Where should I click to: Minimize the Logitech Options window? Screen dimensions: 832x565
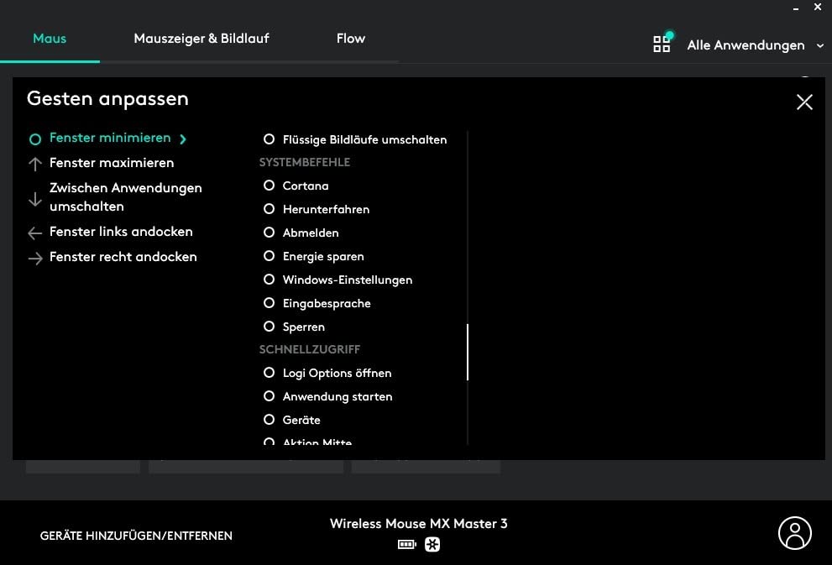pos(795,8)
